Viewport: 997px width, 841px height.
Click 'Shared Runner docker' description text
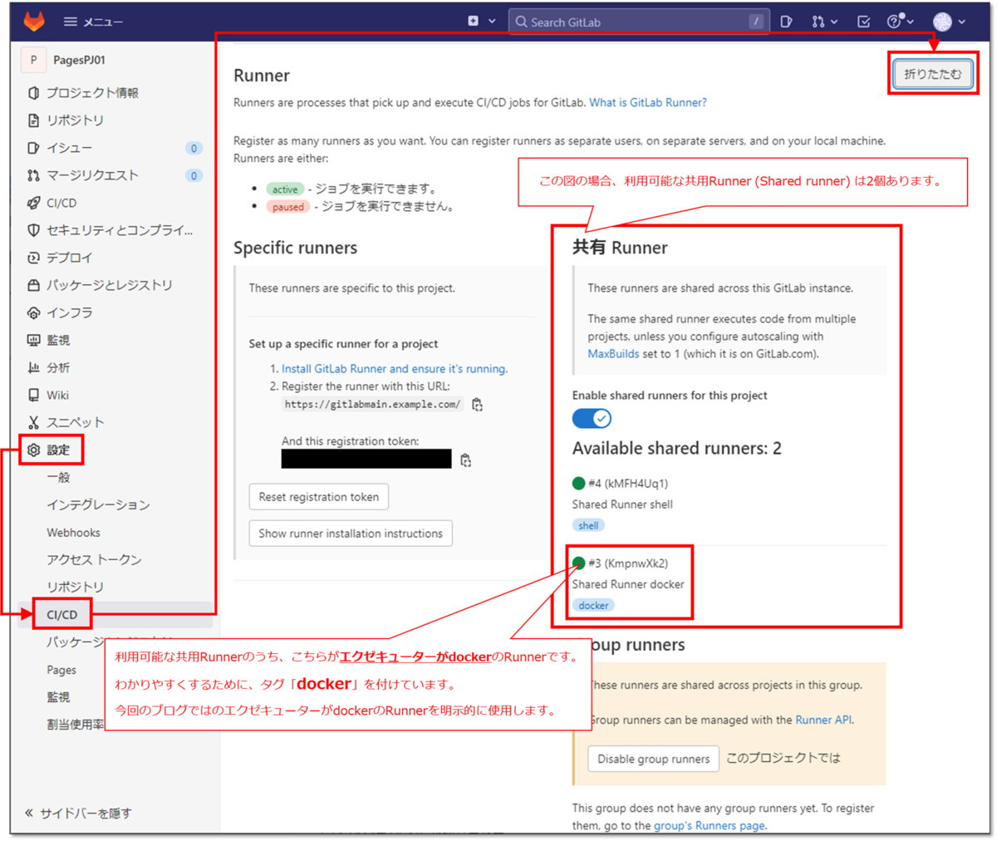pos(628,584)
